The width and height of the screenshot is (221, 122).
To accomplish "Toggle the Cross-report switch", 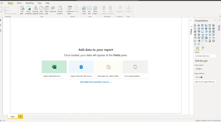I will [200, 69].
